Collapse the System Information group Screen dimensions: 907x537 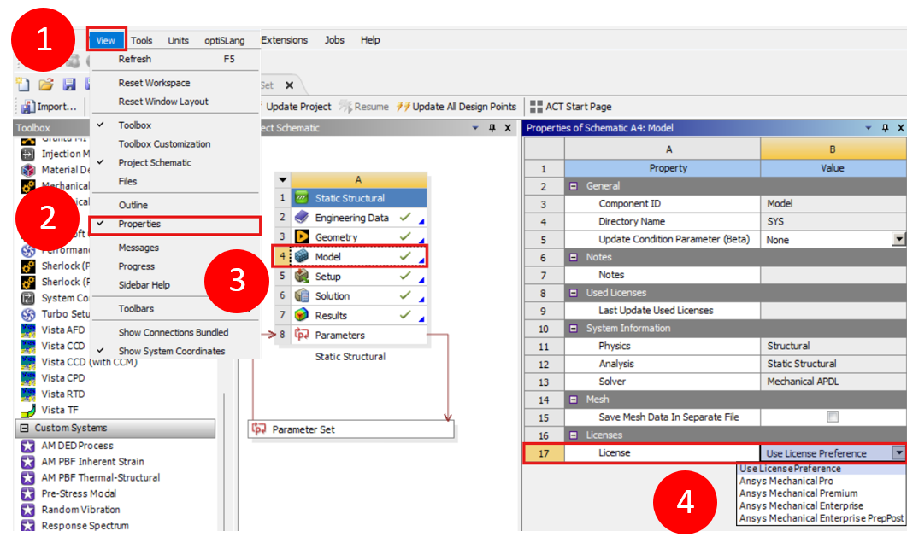click(x=574, y=328)
